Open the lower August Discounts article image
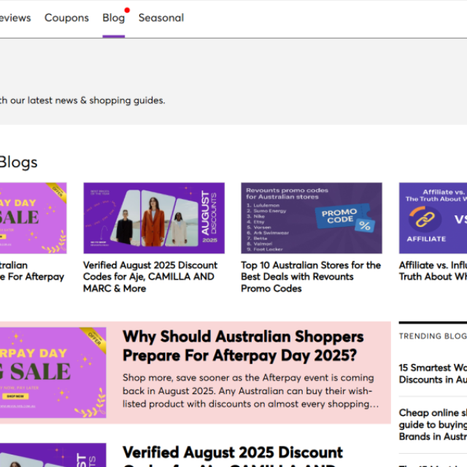 (53, 455)
